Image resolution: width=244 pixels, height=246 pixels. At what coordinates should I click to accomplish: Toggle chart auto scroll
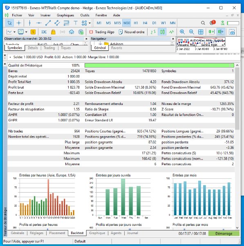[211, 32]
